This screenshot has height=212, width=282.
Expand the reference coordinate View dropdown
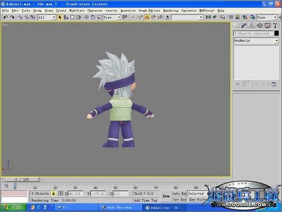(119, 17)
